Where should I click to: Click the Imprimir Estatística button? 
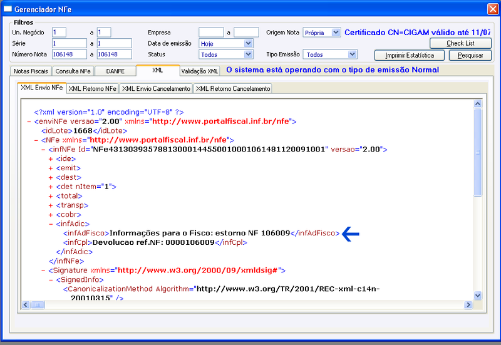(410, 55)
